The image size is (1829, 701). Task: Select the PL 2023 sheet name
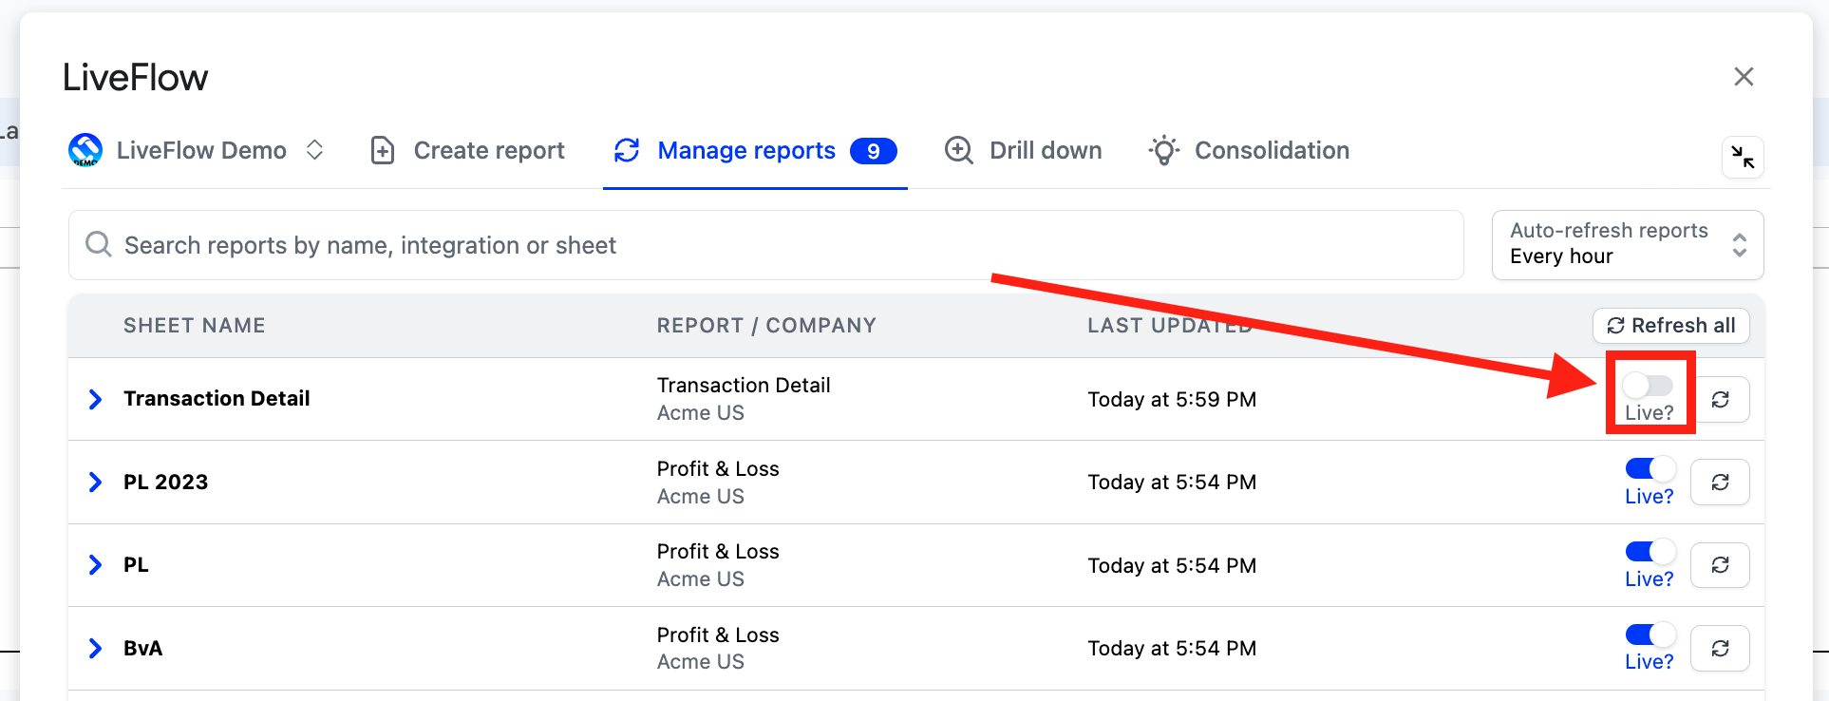click(166, 483)
